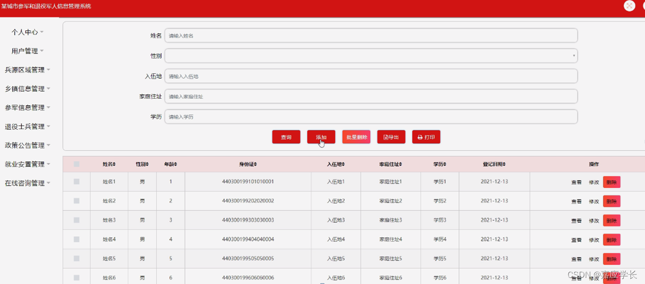Sort the table by 学历 column
The height and width of the screenshot is (284, 645).
click(x=440, y=164)
